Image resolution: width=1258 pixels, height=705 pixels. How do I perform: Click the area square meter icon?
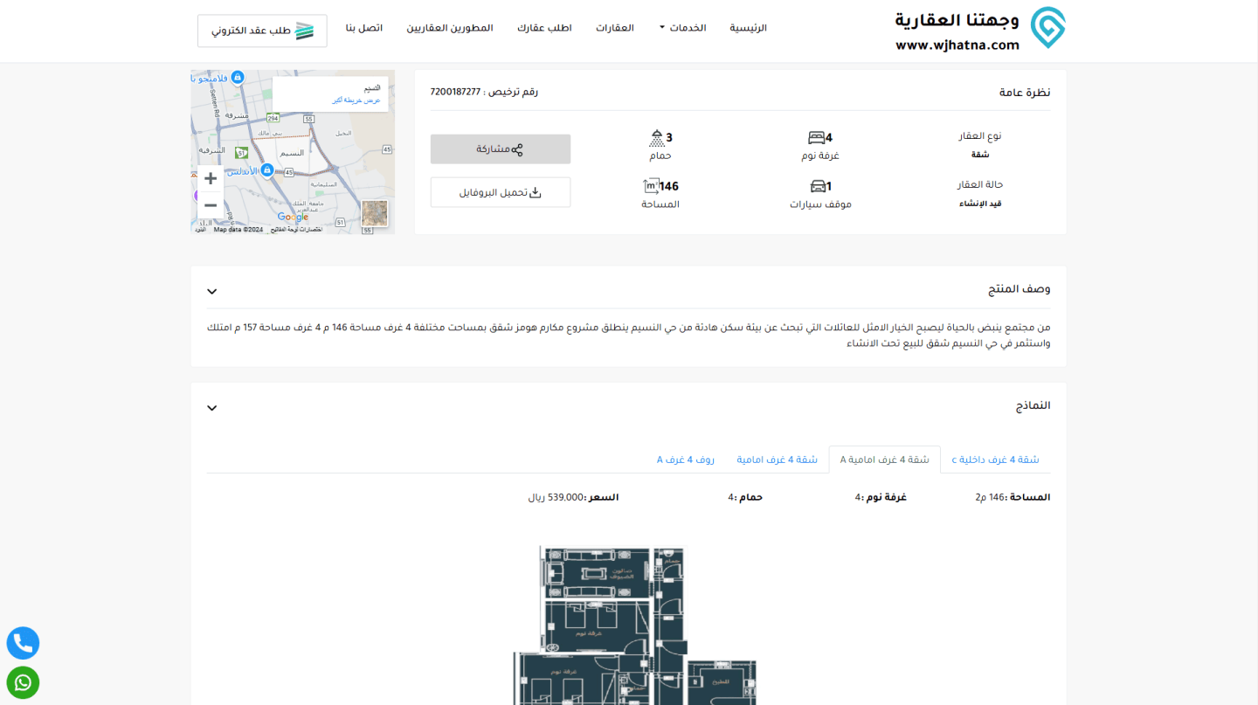tap(651, 186)
